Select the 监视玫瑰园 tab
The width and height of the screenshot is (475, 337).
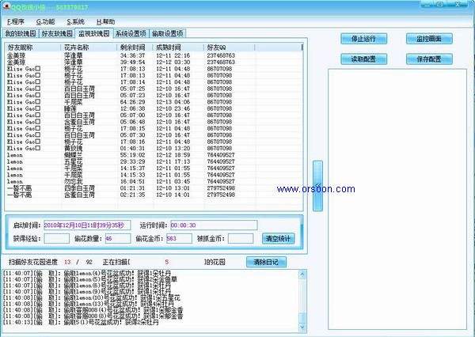pos(94,33)
